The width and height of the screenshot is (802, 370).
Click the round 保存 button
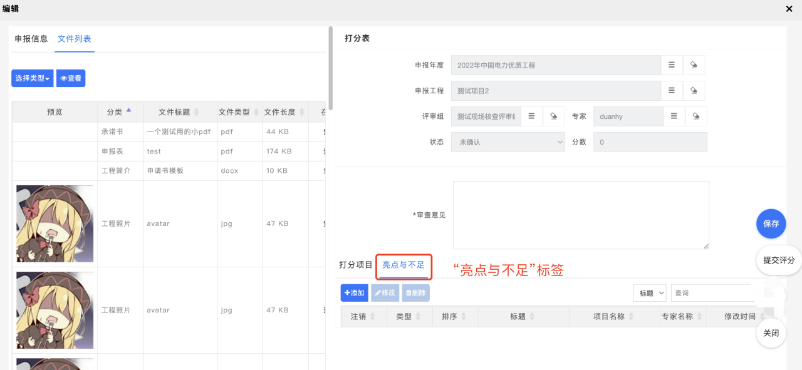[771, 224]
